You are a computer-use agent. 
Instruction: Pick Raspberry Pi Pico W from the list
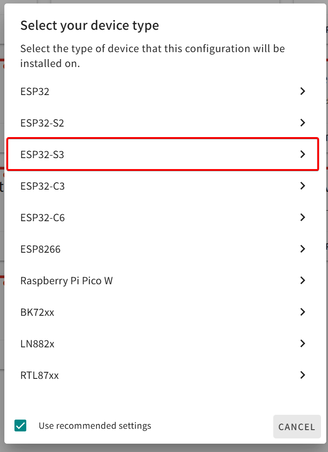pyautogui.click(x=67, y=281)
